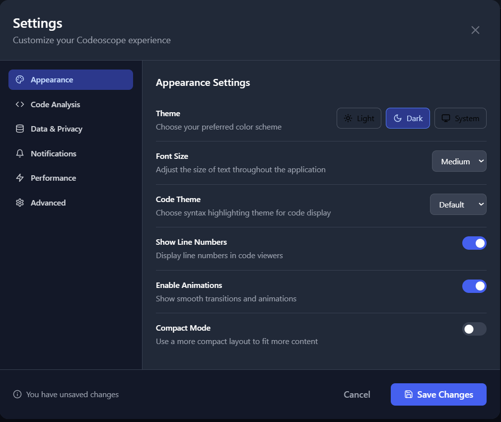Switch to the Code Analysis tab
Screen dimensions: 501x422
pos(55,104)
